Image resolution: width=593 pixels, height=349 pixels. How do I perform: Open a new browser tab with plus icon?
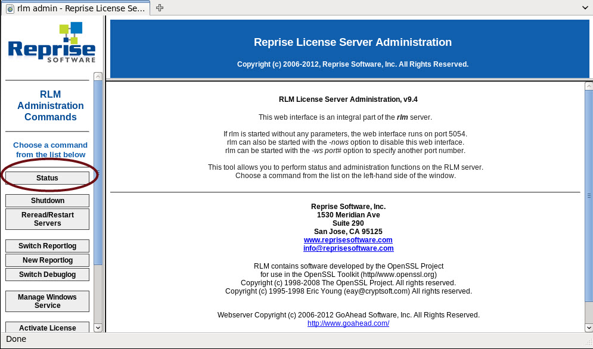point(160,8)
